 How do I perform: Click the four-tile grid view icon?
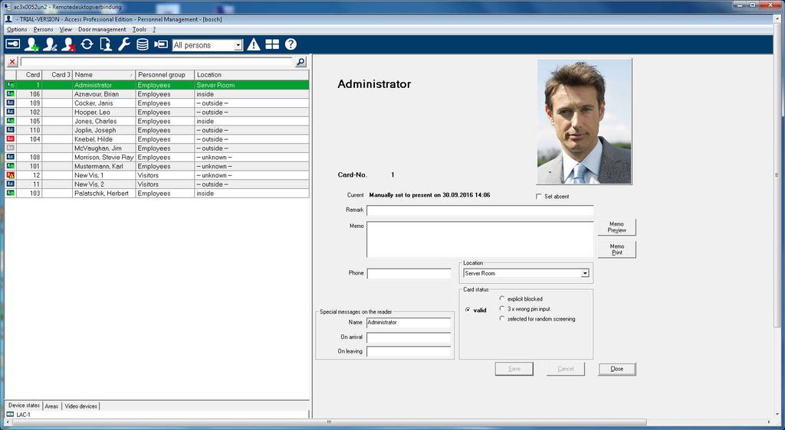coord(272,44)
